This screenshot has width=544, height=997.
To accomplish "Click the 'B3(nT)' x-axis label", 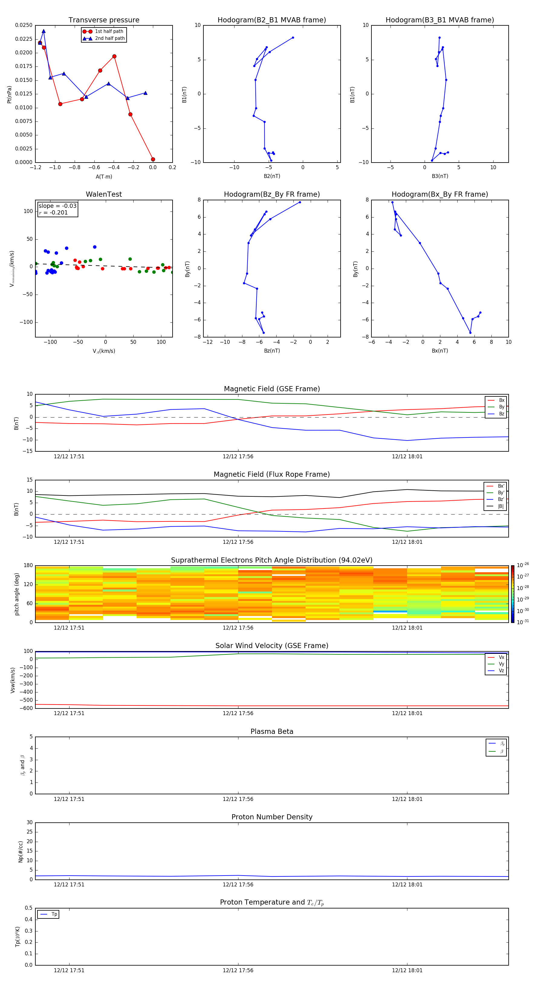I will point(440,176).
